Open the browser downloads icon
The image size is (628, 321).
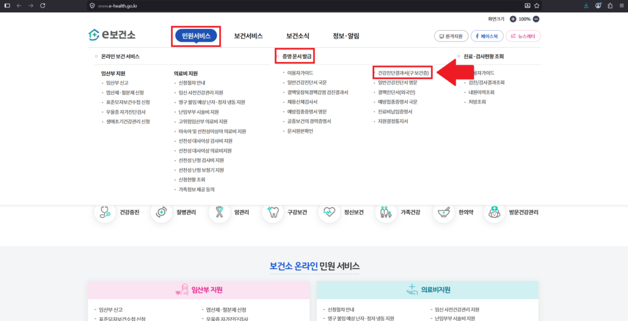click(586, 6)
